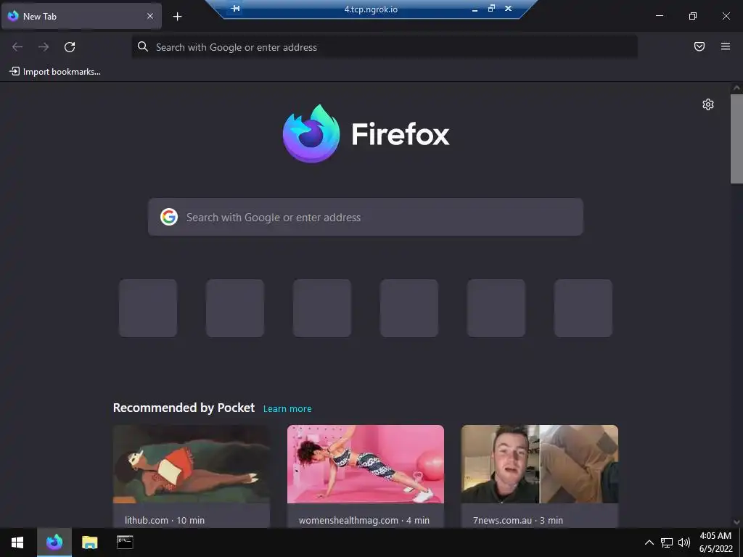
Task: Focus the page's Google search box
Action: [366, 217]
